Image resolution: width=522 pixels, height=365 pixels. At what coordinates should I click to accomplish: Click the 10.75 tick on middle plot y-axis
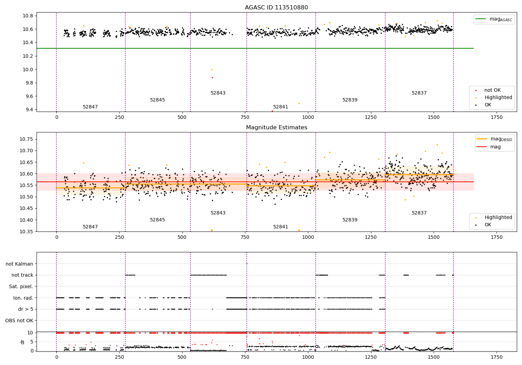pyautogui.click(x=27, y=139)
